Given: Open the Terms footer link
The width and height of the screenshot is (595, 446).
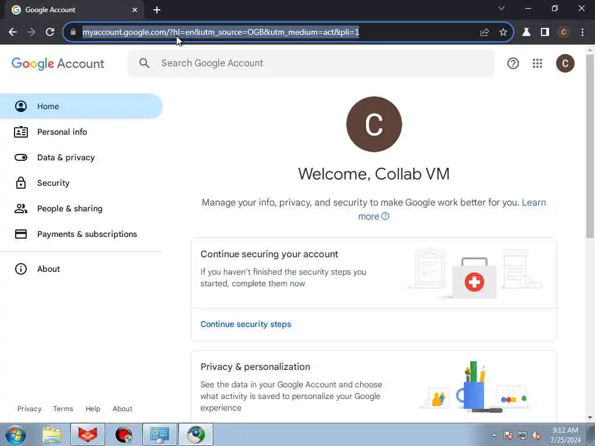Looking at the screenshot, I should (63, 409).
